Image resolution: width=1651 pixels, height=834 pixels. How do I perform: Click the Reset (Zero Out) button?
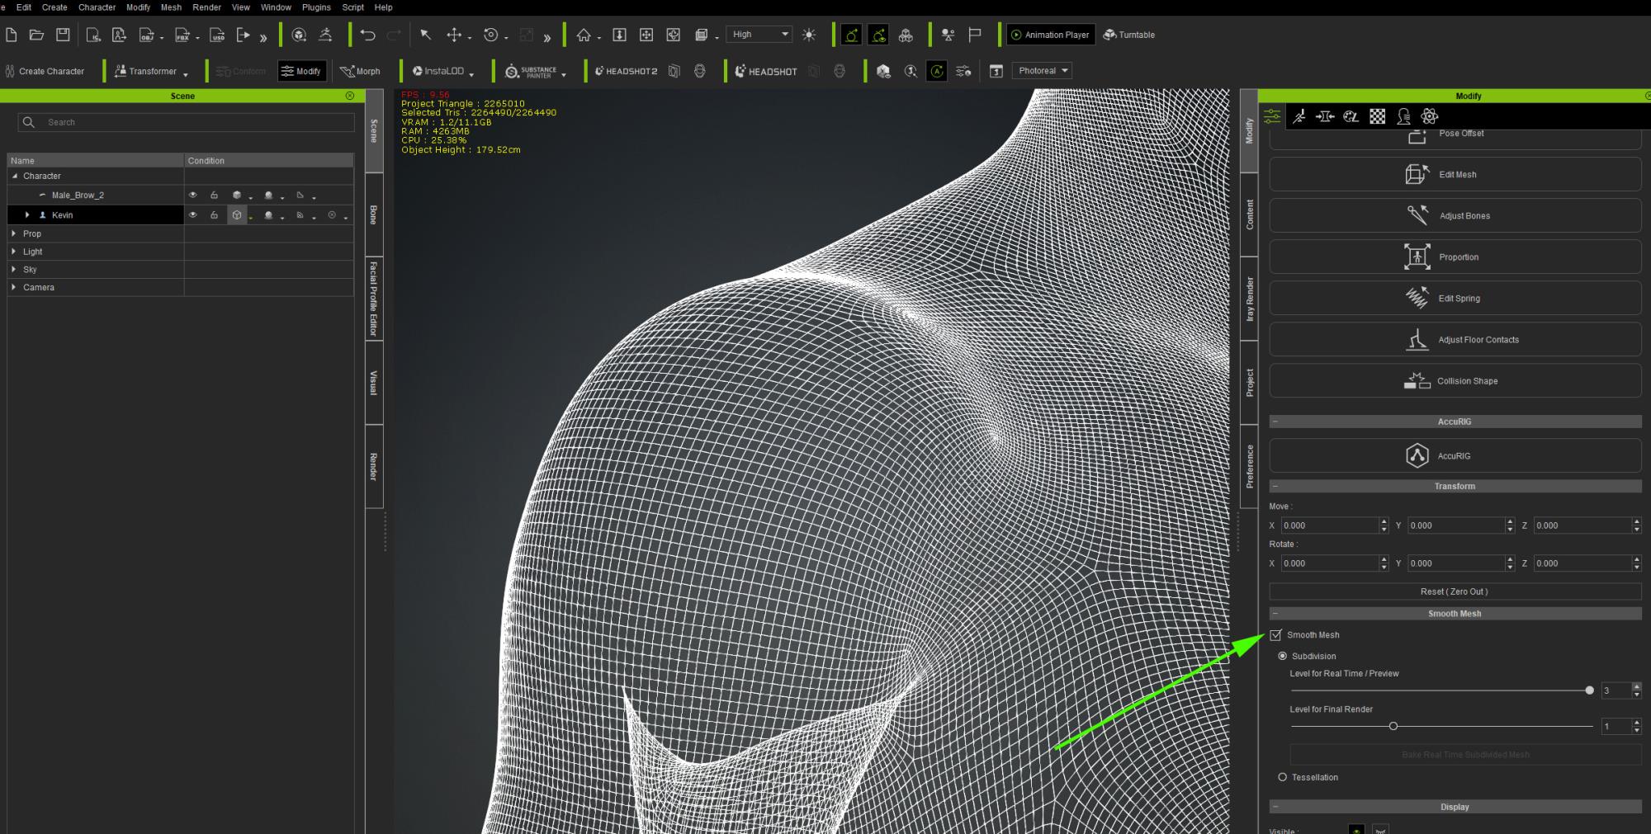coord(1455,591)
